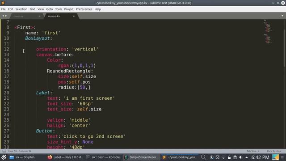Open the Project menu

[69, 9]
